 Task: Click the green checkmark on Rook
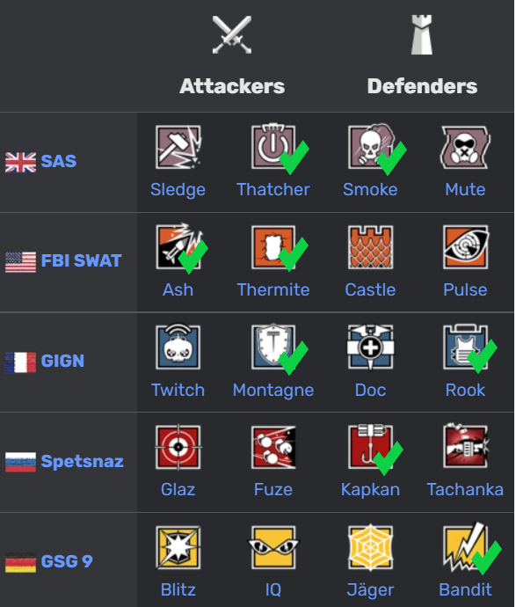pyautogui.click(x=482, y=356)
